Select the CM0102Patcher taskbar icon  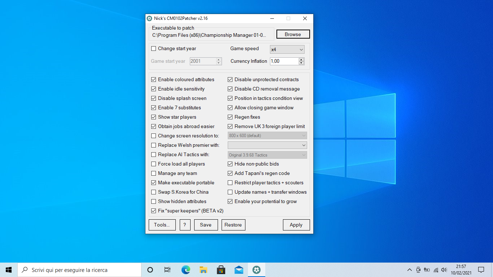(256, 270)
